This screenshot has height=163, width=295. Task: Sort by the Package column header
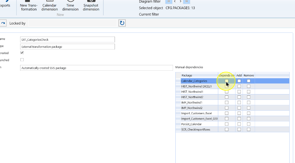199,75
